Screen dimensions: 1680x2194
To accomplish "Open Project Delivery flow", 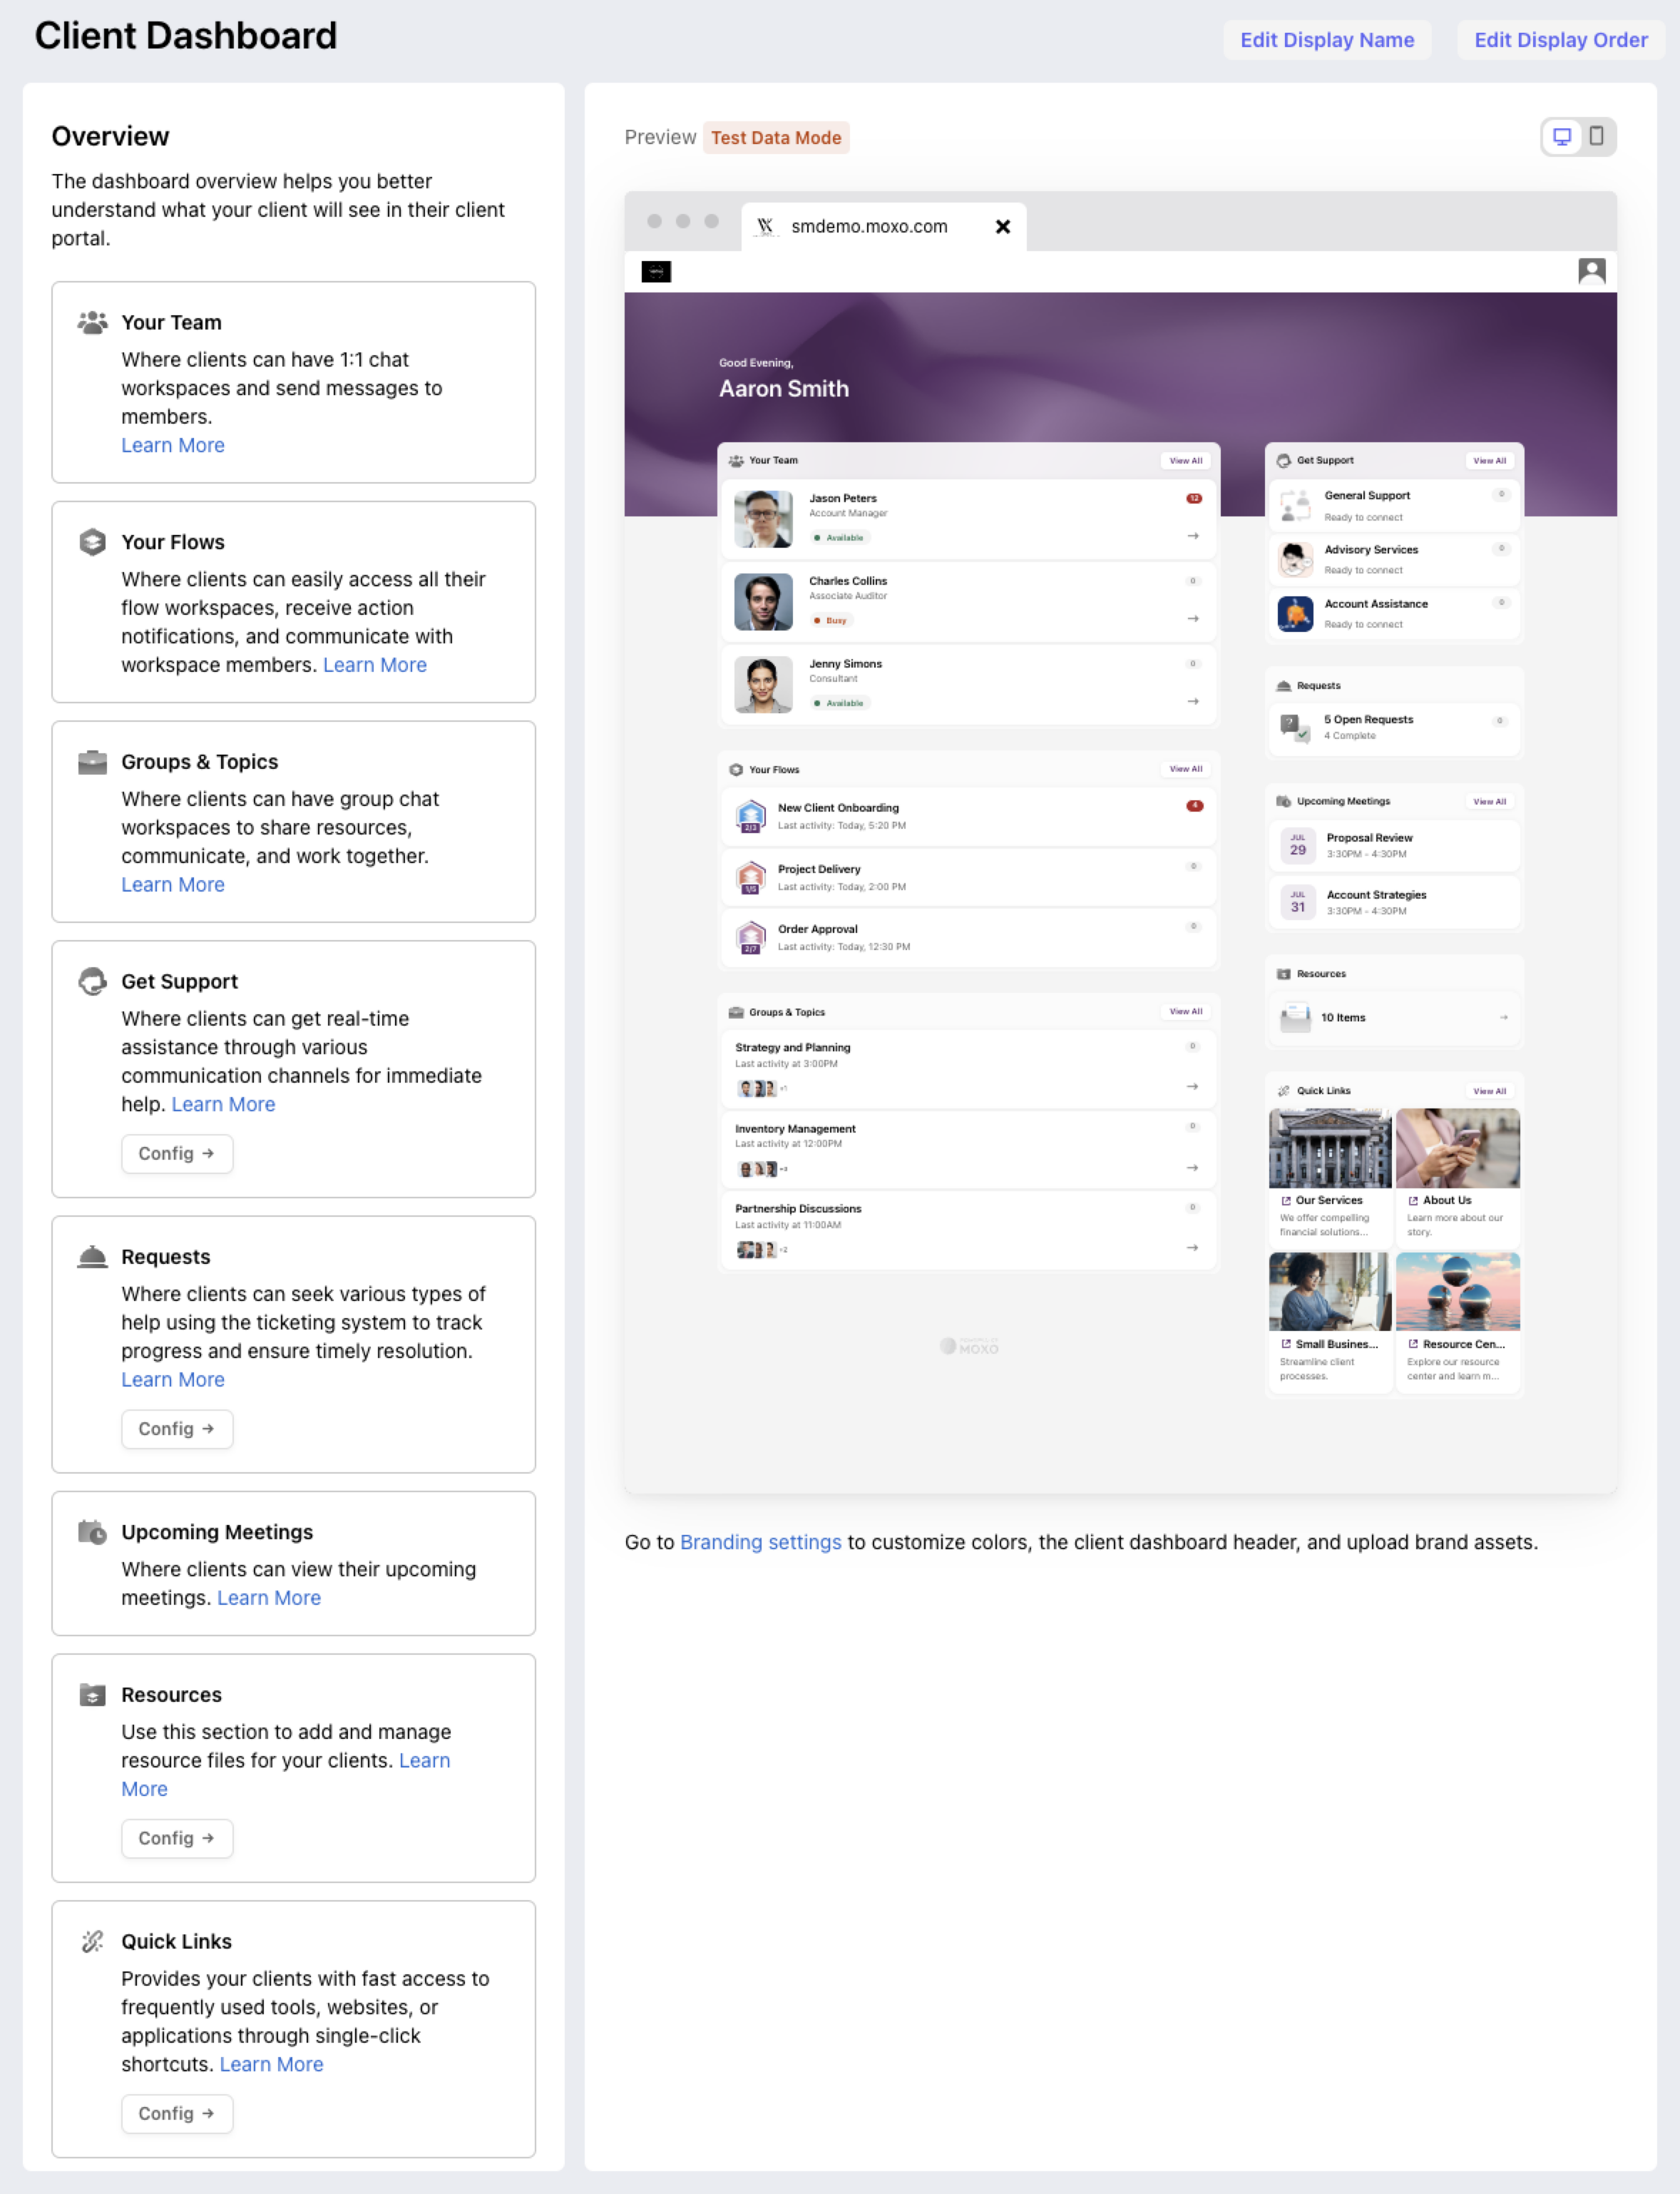I will coord(968,877).
